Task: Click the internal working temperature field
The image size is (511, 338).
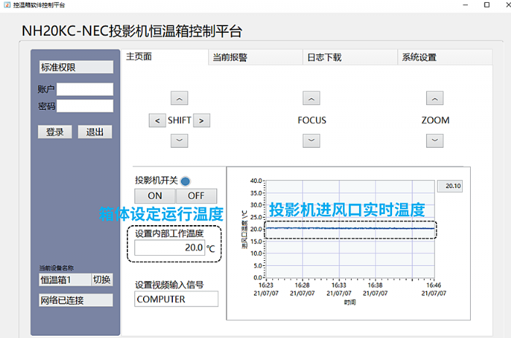Action: pyautogui.click(x=169, y=248)
